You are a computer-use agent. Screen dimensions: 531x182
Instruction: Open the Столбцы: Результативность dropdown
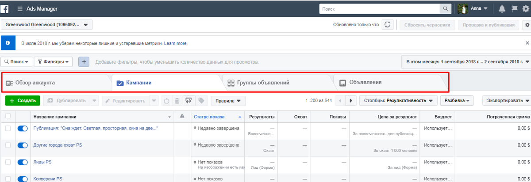pos(398,101)
